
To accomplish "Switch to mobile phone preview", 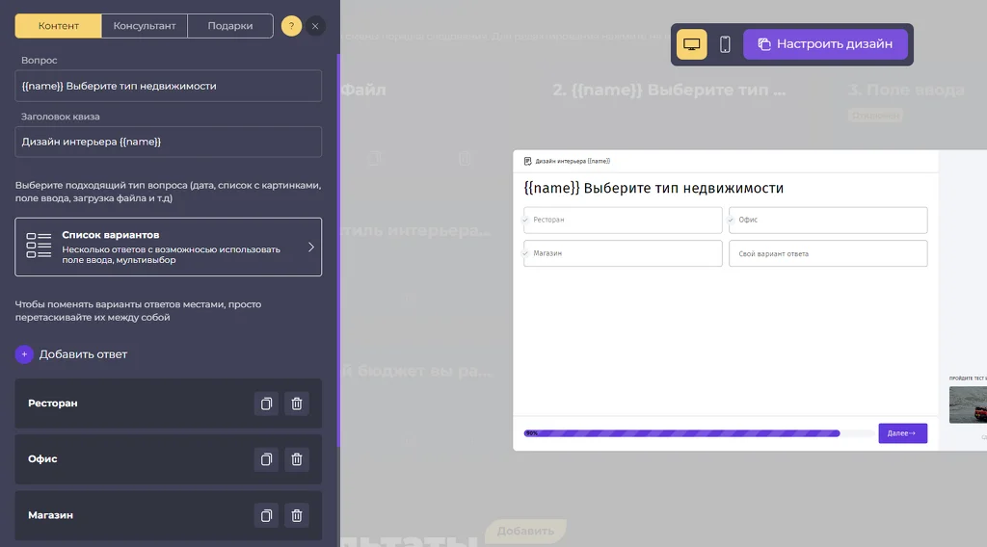I will click(725, 44).
